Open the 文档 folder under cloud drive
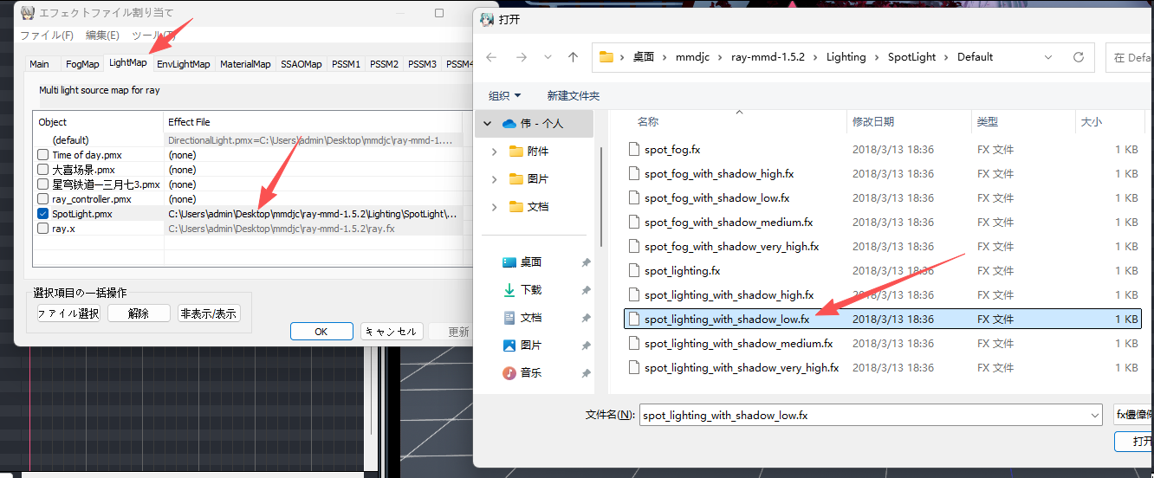The width and height of the screenshot is (1154, 478). (529, 207)
